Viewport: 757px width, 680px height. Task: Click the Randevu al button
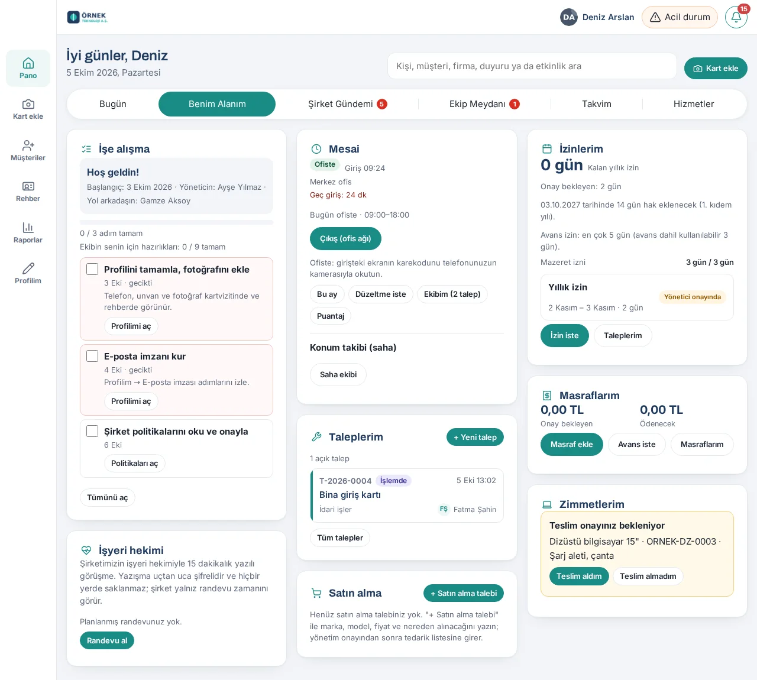tap(107, 640)
